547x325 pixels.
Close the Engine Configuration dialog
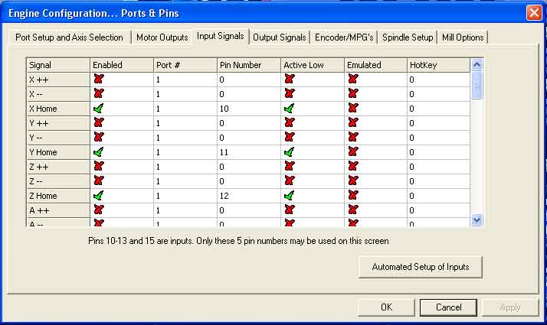(x=534, y=13)
